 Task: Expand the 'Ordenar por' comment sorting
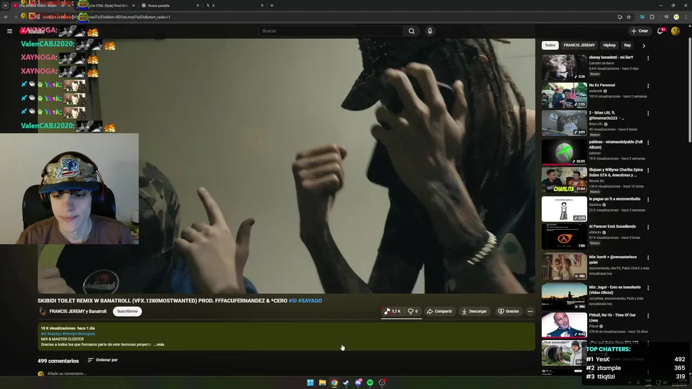coord(103,360)
